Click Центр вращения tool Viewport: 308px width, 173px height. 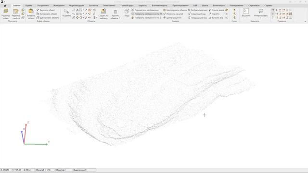click(172, 18)
